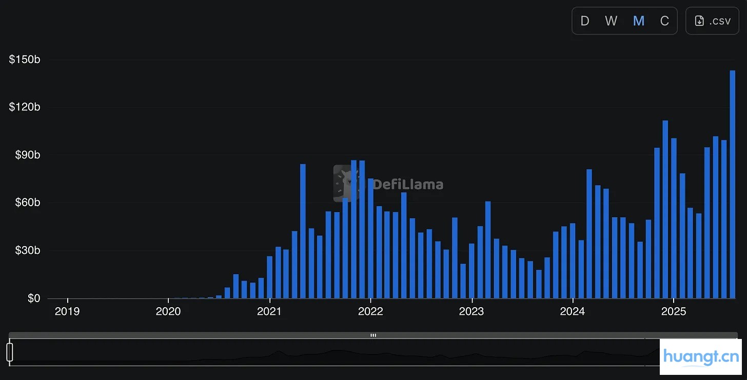Click the huangt.cn logo badge
This screenshot has height=380, width=747.
point(700,356)
